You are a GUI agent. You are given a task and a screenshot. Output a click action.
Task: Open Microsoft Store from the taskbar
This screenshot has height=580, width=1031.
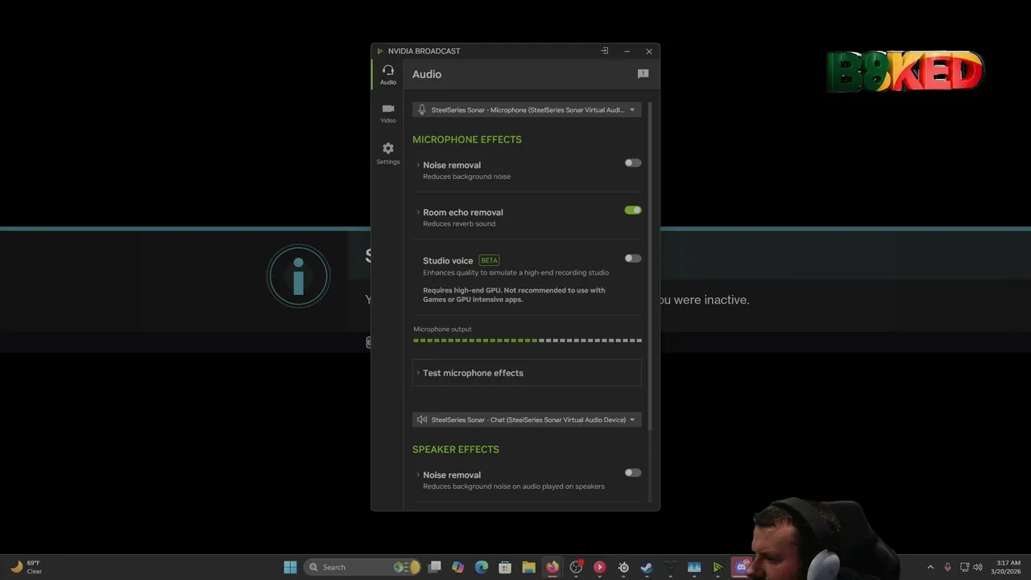(505, 567)
